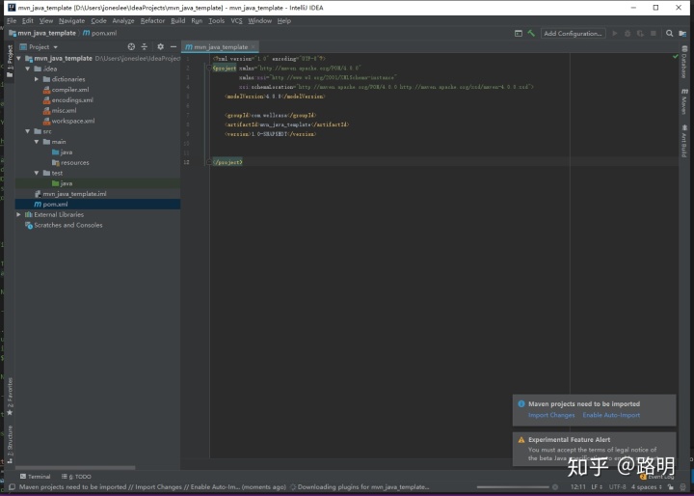Click Add Configuration button

[x=574, y=33]
